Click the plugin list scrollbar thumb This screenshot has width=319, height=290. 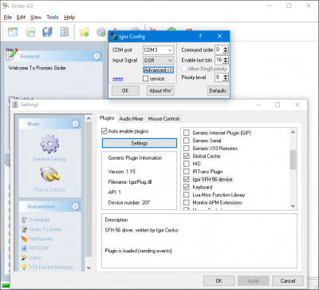pyautogui.click(x=293, y=160)
